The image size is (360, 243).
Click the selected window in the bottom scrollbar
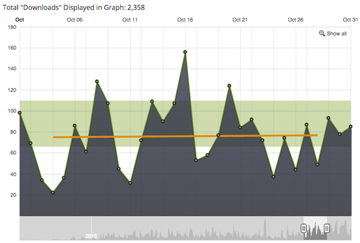tap(315, 228)
